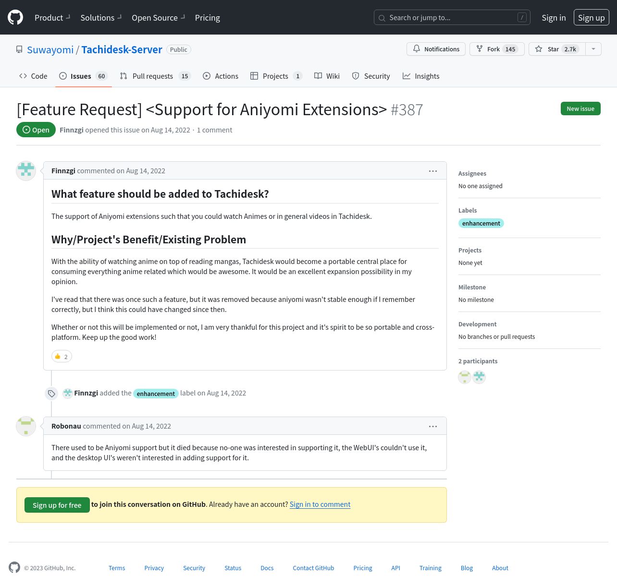Click the Notifications bell button
Screen dimensions: 617x587
pyautogui.click(x=436, y=49)
